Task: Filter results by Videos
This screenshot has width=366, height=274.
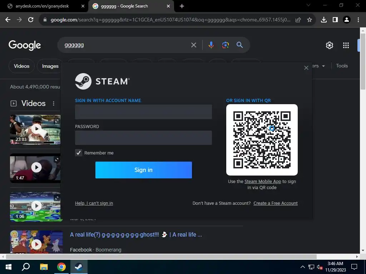Action: click(x=21, y=66)
